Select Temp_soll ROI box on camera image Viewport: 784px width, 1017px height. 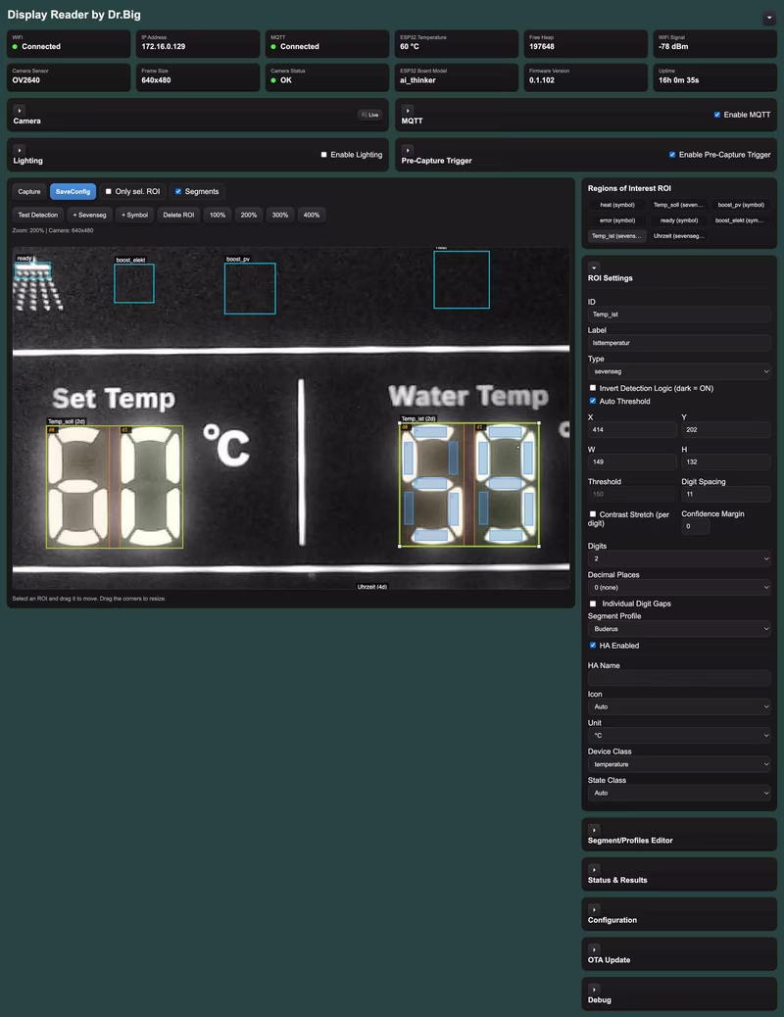pos(115,486)
